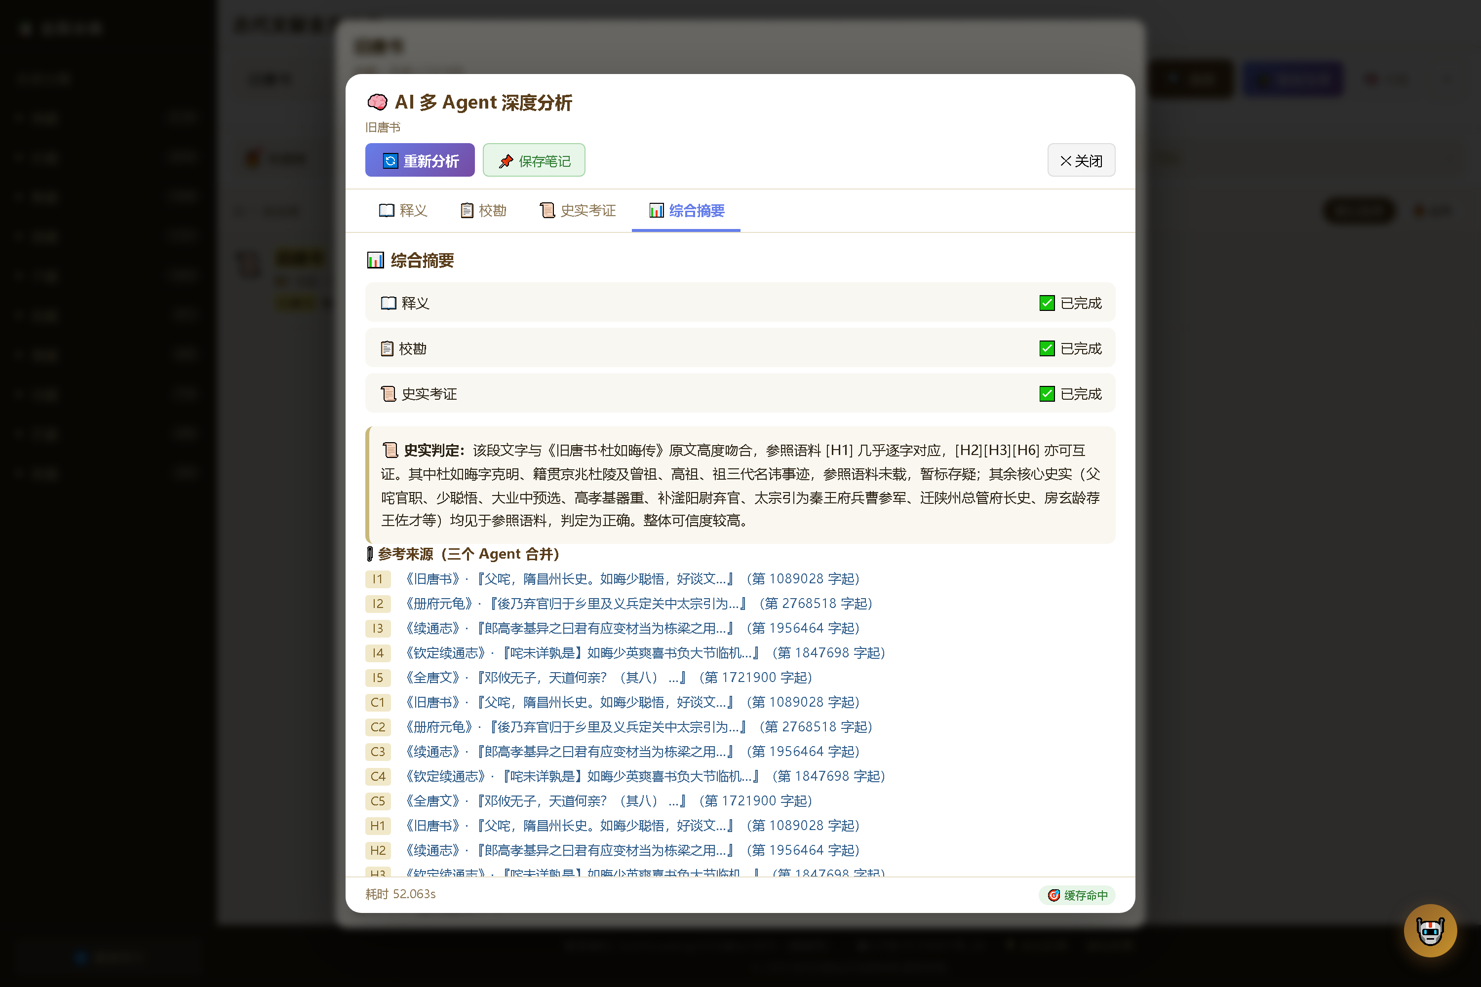Click the refresh icon inside 重新分析 button

coord(390,161)
